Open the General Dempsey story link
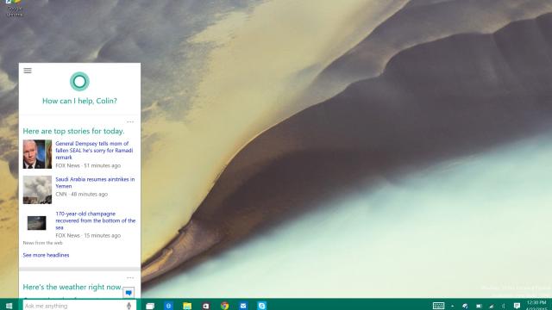This screenshot has height=310, width=552. coord(94,151)
